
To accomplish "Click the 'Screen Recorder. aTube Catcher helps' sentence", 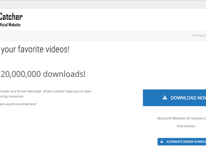I will click(46, 91).
